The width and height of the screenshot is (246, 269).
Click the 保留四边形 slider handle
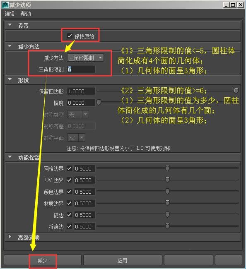236,91
